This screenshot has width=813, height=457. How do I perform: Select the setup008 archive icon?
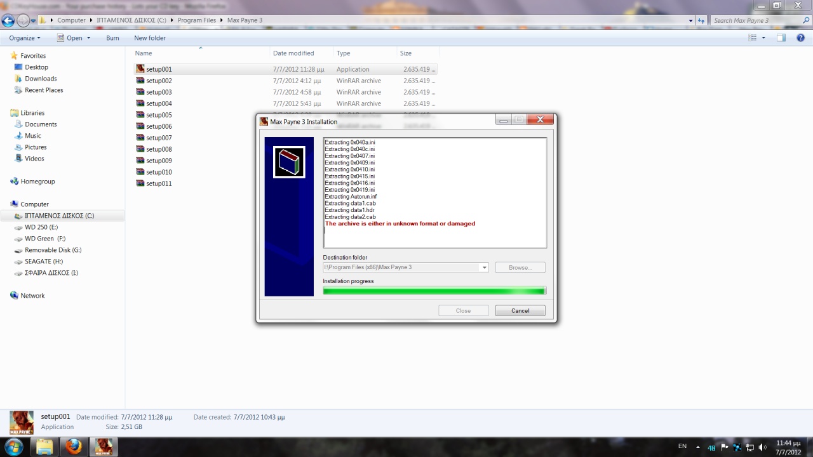[x=140, y=149]
